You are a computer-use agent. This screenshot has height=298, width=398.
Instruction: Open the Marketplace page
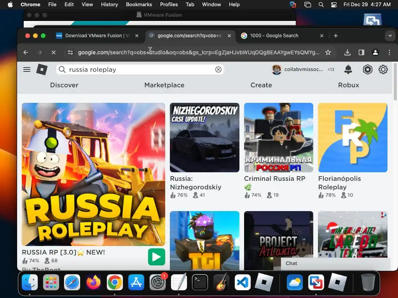point(164,85)
